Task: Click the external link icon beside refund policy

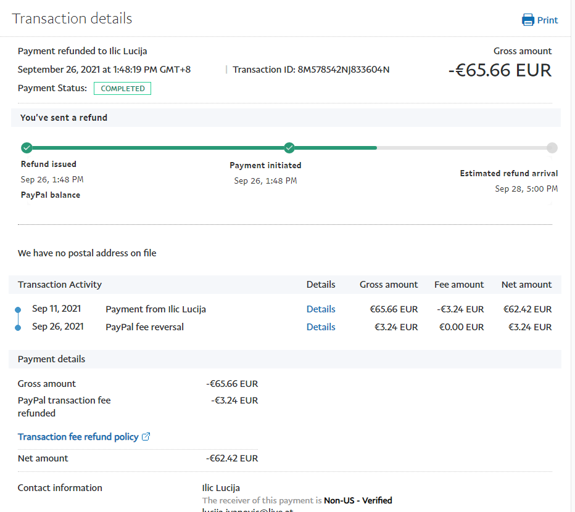Action: point(146,437)
